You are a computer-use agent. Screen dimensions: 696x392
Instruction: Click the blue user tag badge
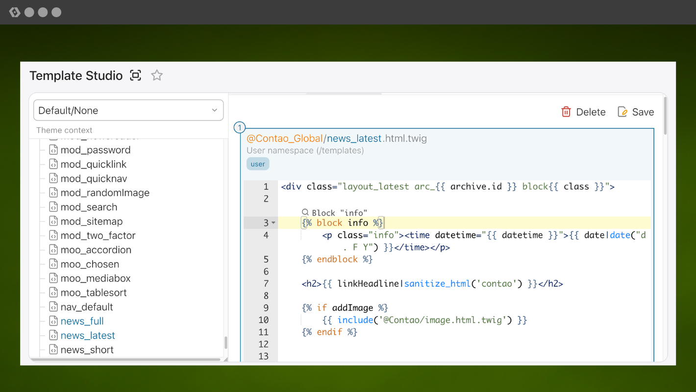[x=258, y=164]
